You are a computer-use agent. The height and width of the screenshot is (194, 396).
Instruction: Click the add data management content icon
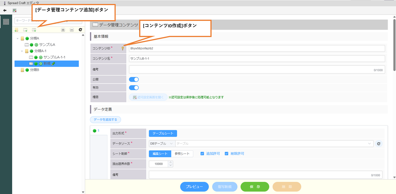point(34,30)
